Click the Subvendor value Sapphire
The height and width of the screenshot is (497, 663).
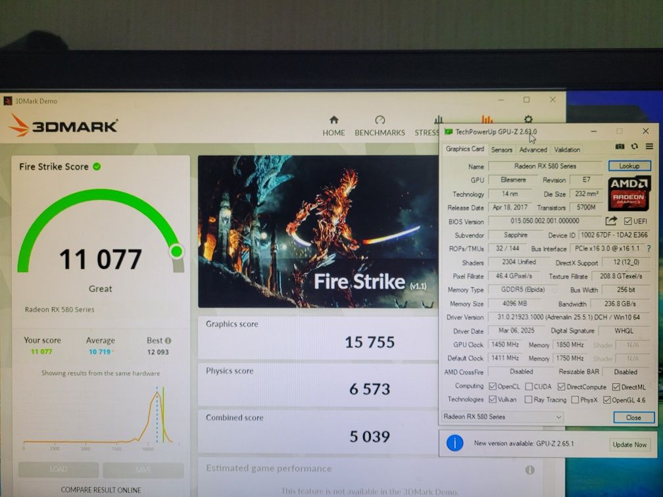pos(516,235)
